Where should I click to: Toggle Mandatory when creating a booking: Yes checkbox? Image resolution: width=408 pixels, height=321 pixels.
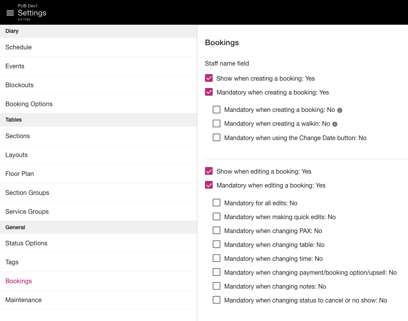pos(209,92)
